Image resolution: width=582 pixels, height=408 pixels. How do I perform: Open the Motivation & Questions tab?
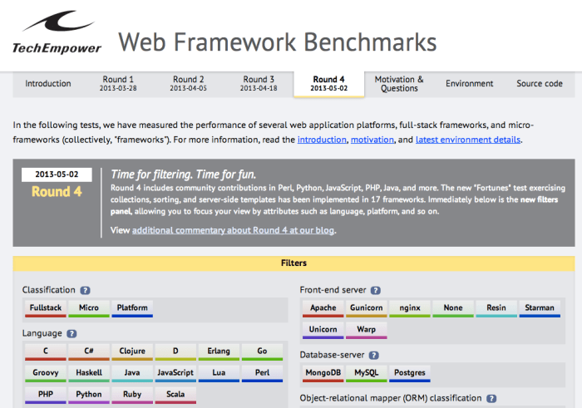[399, 83]
